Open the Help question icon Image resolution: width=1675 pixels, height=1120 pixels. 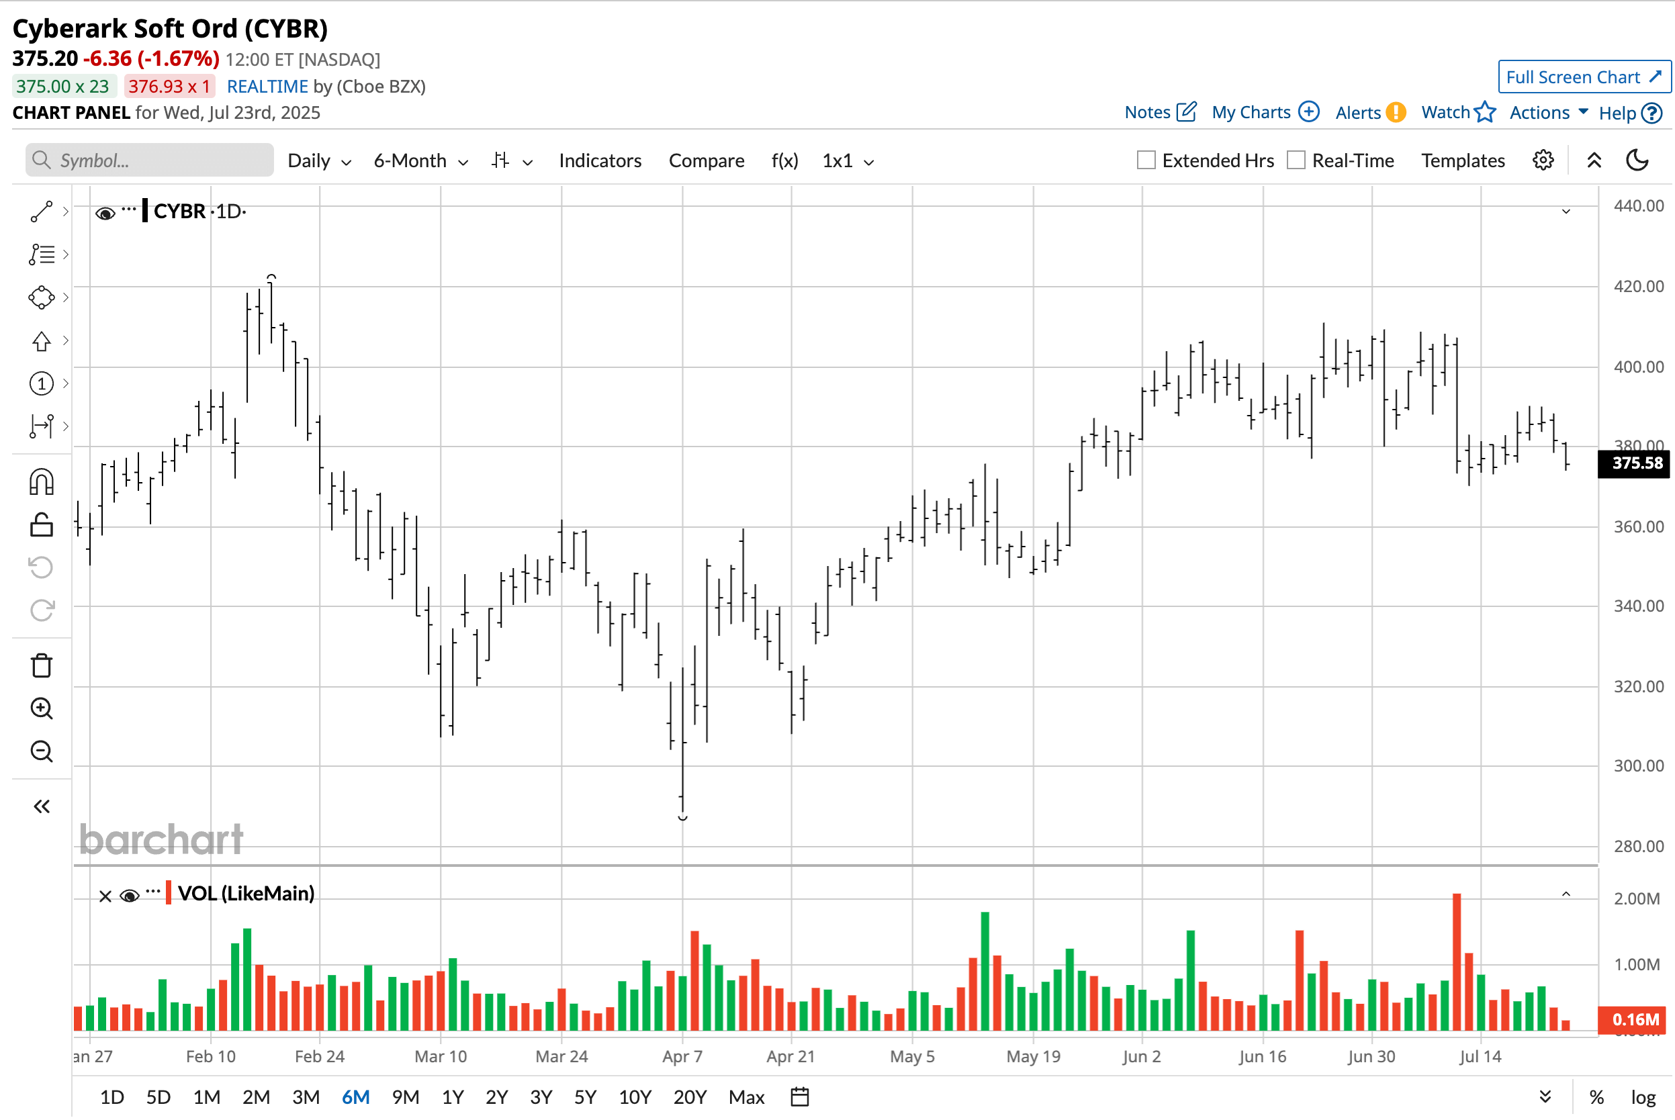pos(1651,113)
